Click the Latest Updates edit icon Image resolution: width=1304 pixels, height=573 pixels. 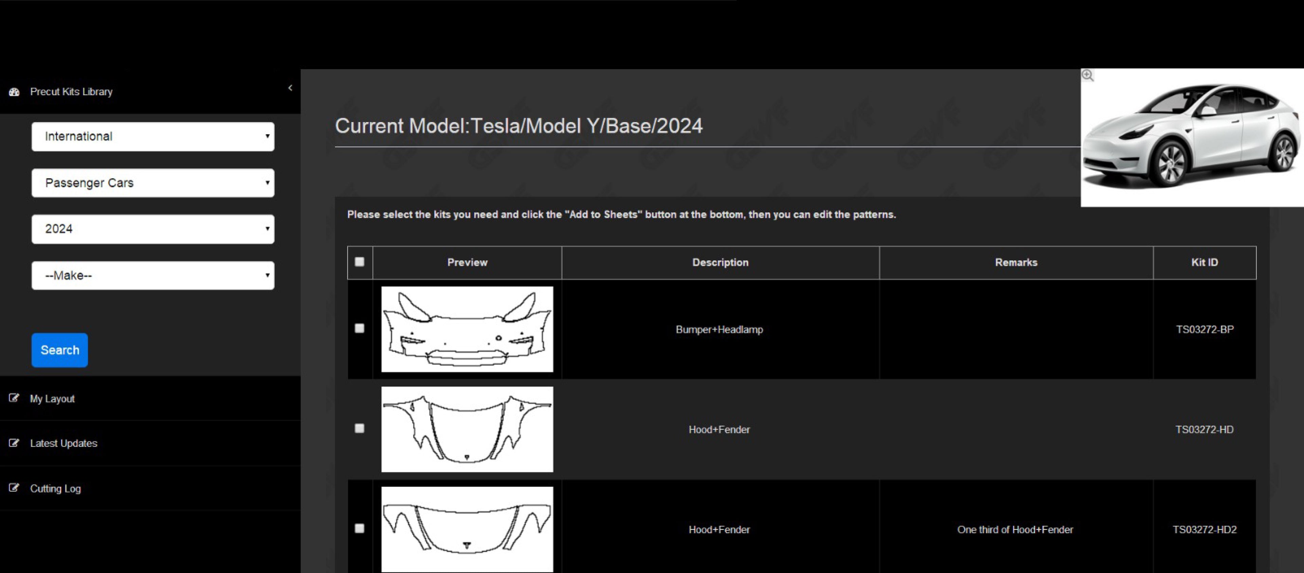(14, 443)
